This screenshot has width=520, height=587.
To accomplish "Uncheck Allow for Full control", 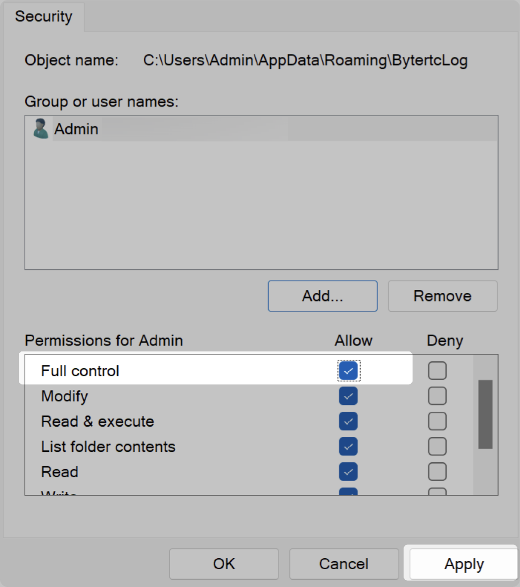I will pyautogui.click(x=348, y=371).
